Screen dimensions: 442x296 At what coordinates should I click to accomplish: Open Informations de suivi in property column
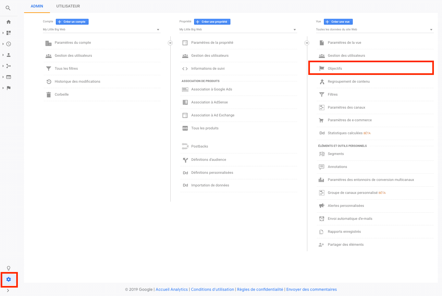208,69
